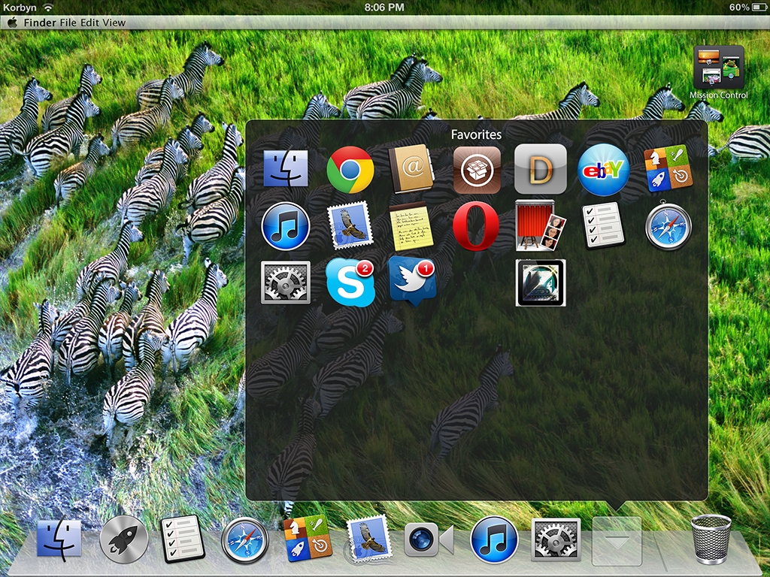Open Safari in the Favorites folder
This screenshot has width=770, height=577.
tap(668, 226)
